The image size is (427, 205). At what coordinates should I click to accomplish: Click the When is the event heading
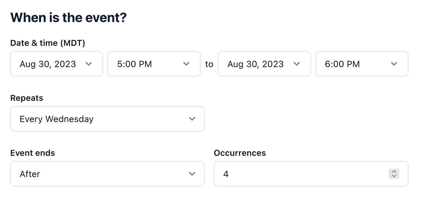click(68, 17)
